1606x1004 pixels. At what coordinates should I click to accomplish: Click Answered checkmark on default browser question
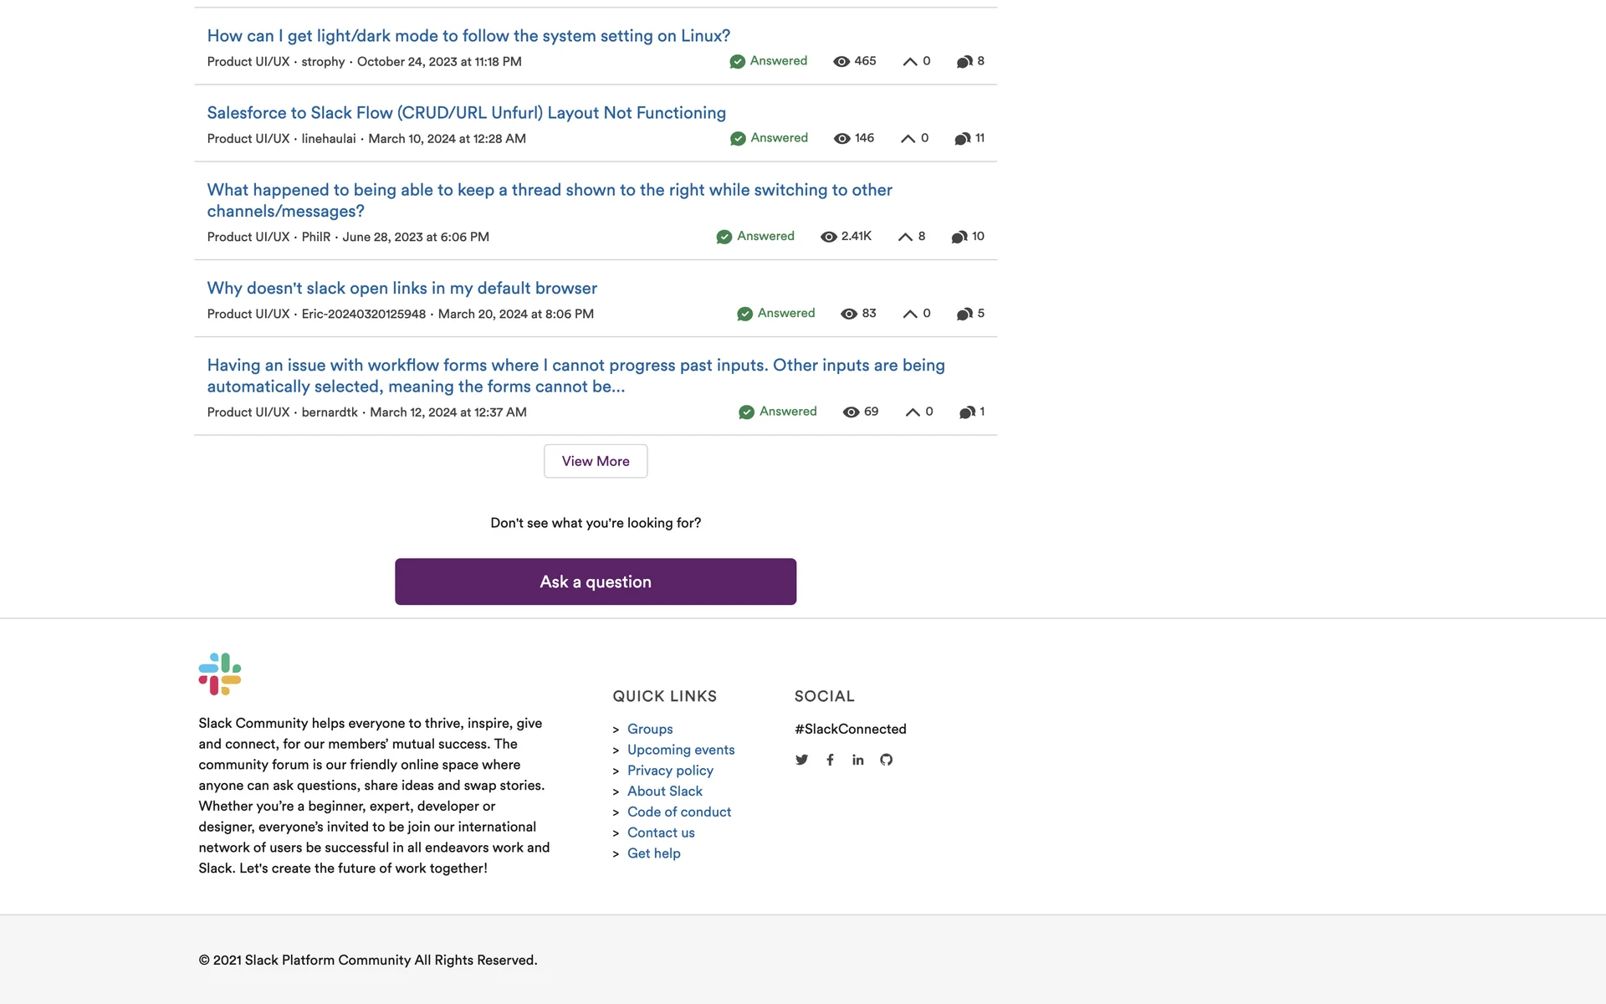coord(744,314)
